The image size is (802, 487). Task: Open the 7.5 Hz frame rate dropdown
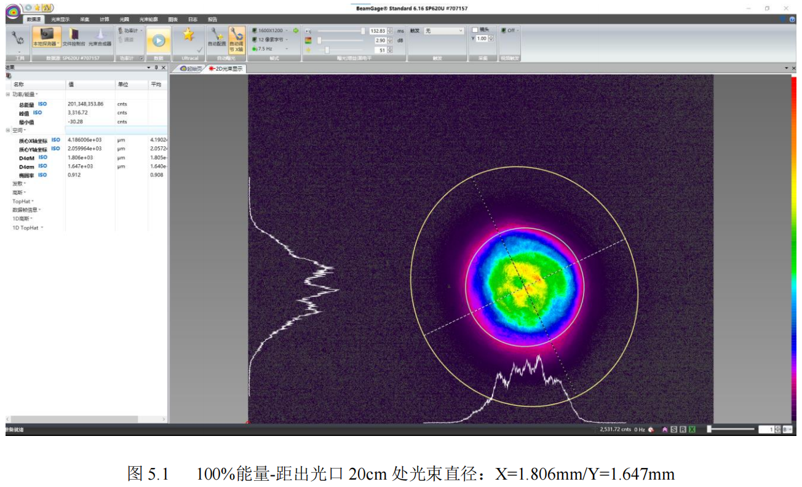coord(271,48)
